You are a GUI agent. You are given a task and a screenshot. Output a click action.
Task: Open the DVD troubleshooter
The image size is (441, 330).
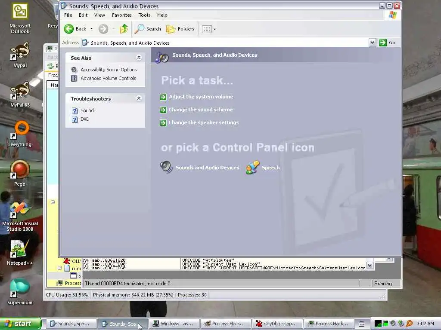(85, 119)
